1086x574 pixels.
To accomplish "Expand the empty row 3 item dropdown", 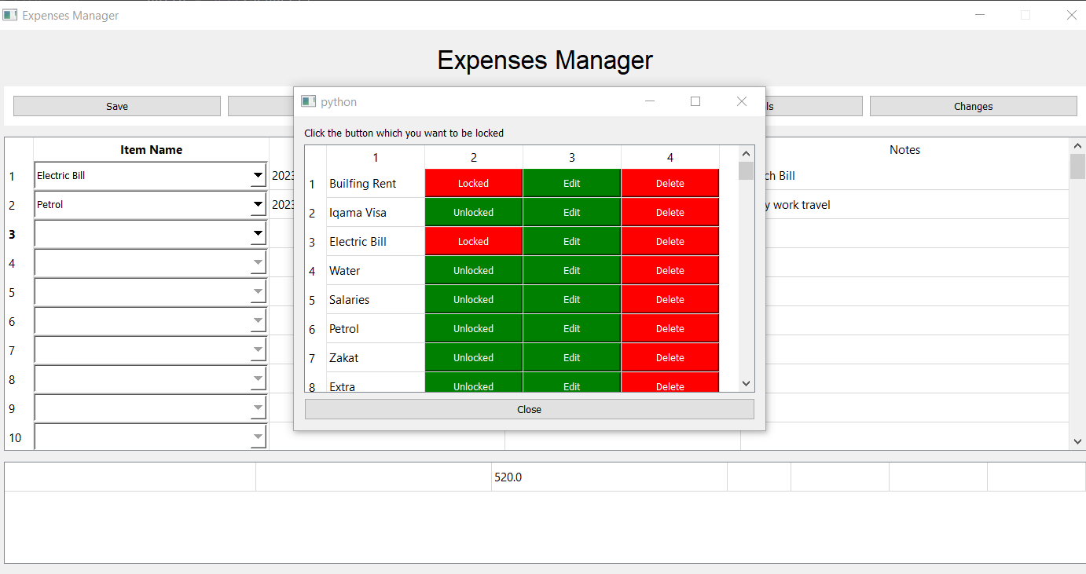I will pyautogui.click(x=258, y=234).
